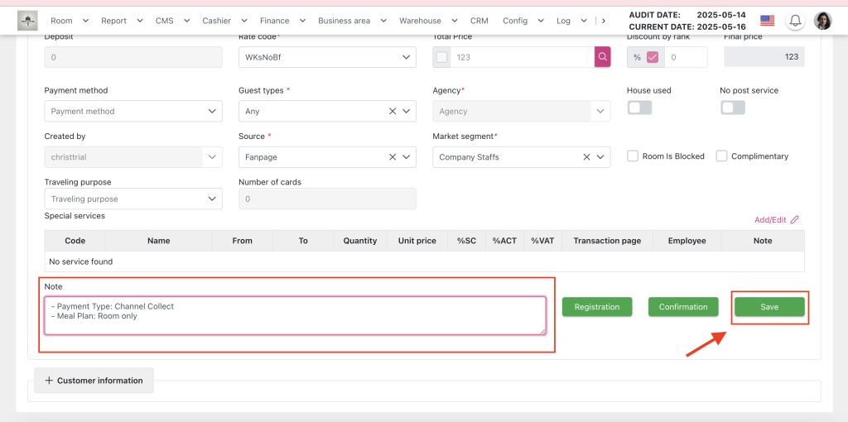This screenshot has width=848, height=422.
Task: Click the US flag language icon
Action: pyautogui.click(x=767, y=21)
